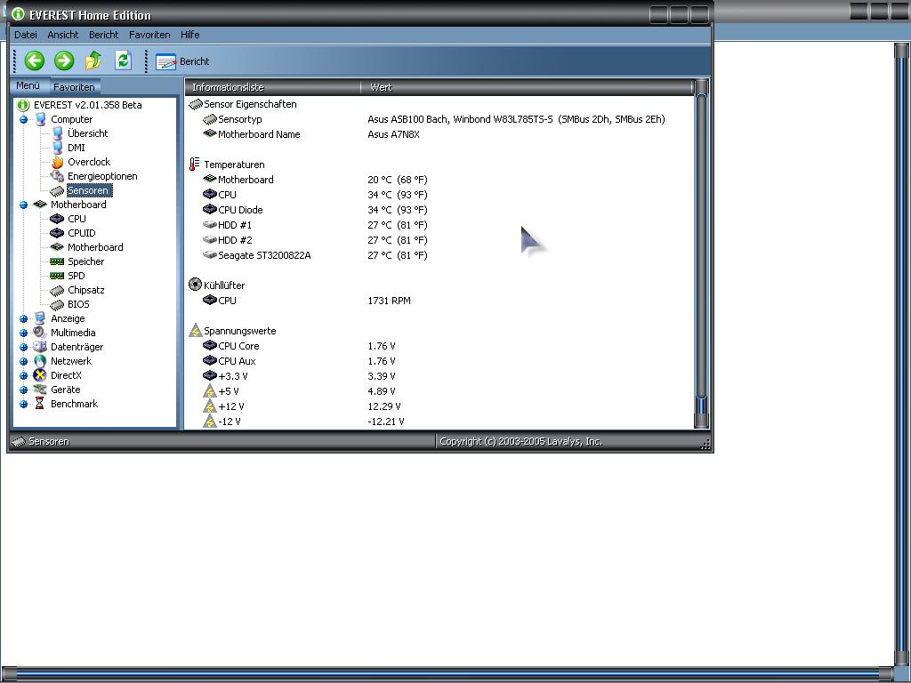Click the Computer node icon
911x683 pixels.
coord(40,119)
